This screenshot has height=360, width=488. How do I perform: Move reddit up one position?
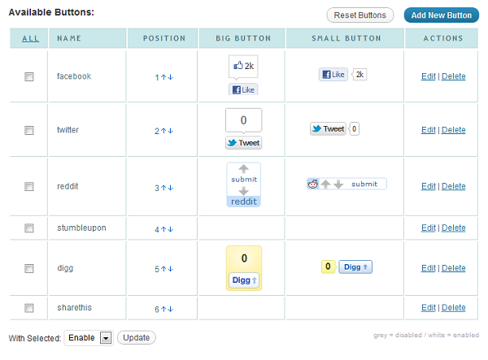pos(163,188)
